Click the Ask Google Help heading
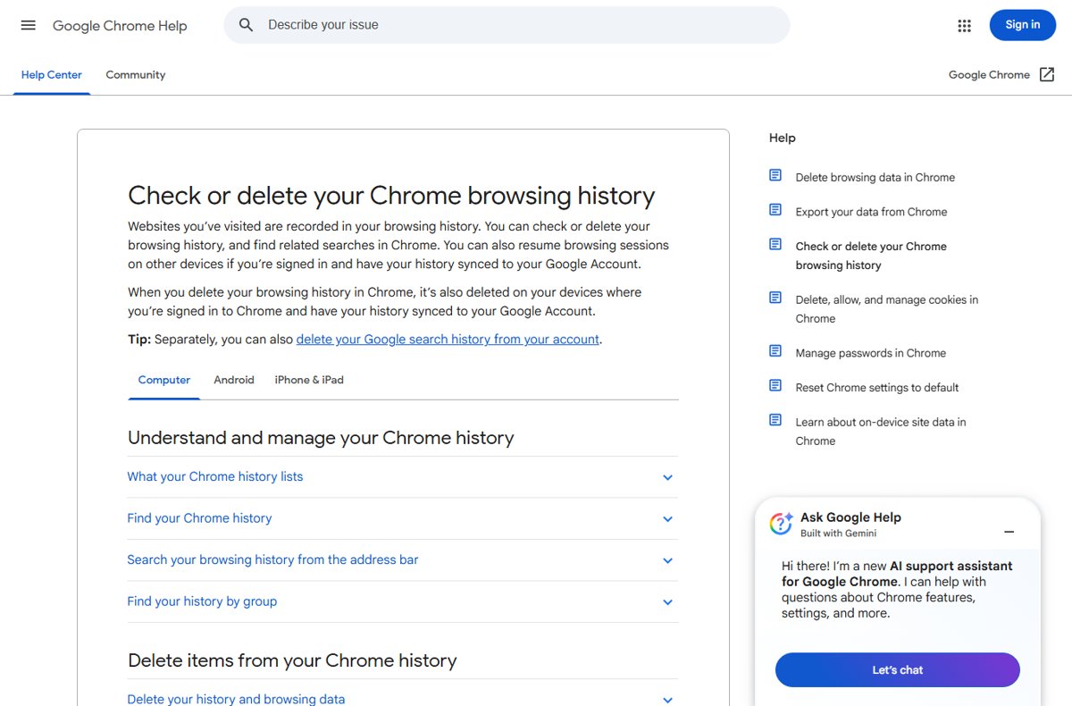Screen dimensions: 1072x706 point(850,517)
